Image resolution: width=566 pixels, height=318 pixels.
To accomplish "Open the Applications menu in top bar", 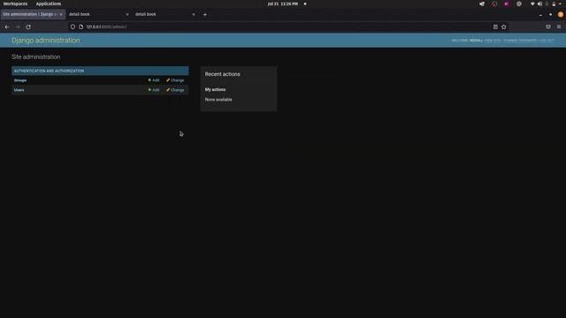I will click(x=49, y=4).
